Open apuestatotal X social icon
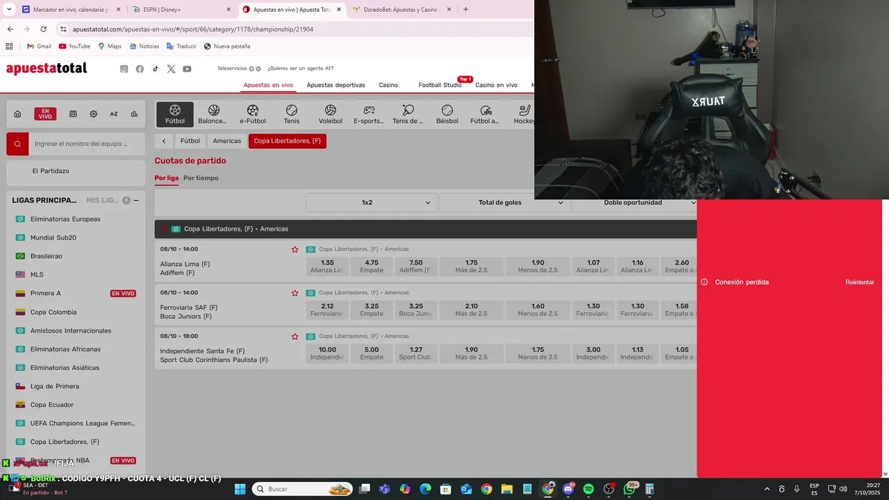This screenshot has height=500, width=889. pyautogui.click(x=171, y=69)
